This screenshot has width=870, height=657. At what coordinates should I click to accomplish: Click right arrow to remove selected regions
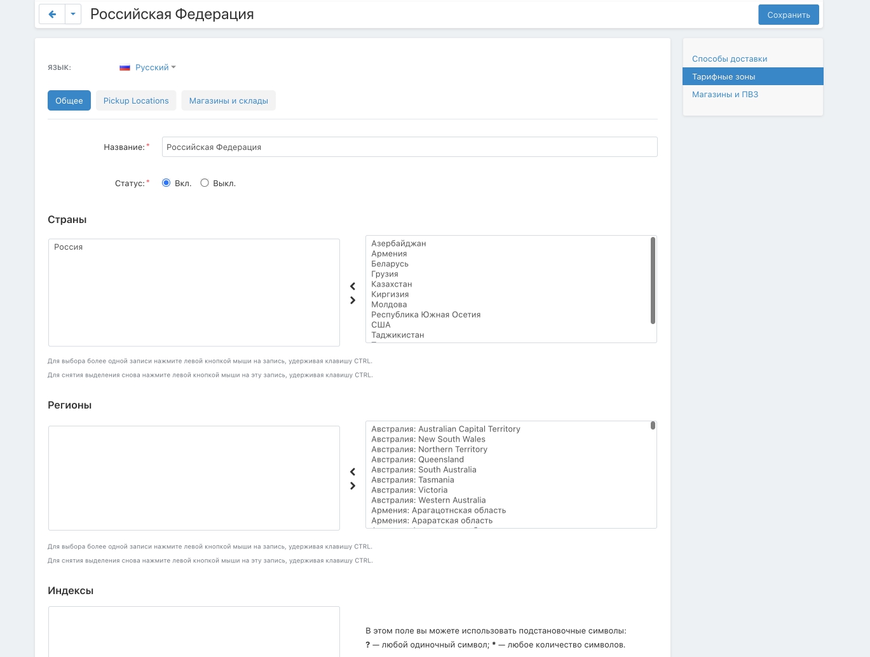coord(353,486)
